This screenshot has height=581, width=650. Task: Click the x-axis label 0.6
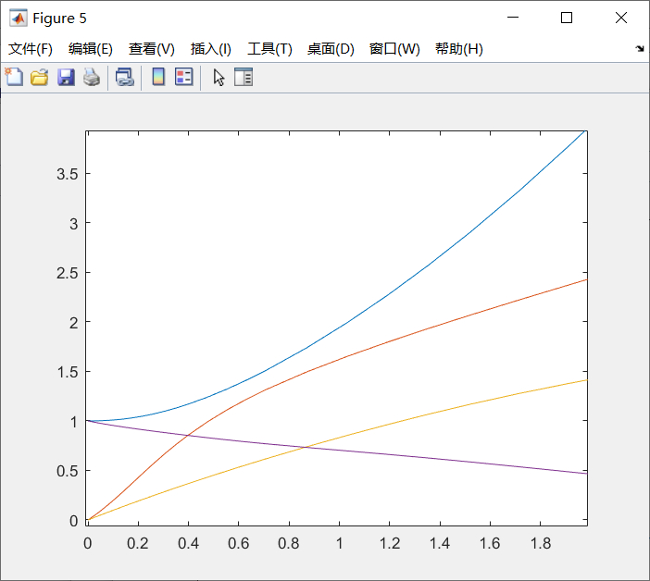pyautogui.click(x=238, y=543)
